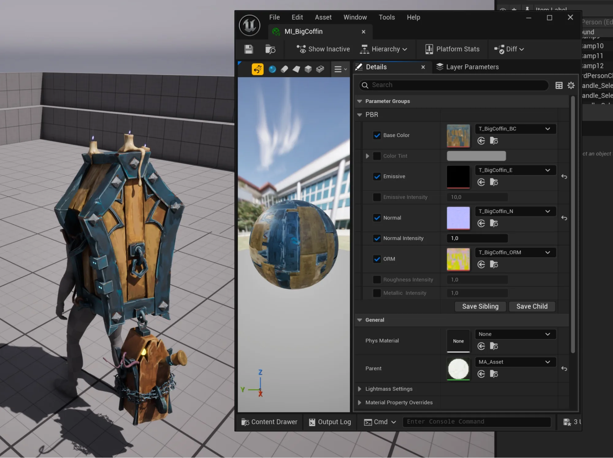Reset Normal texture to default
613x458 pixels.
click(564, 218)
